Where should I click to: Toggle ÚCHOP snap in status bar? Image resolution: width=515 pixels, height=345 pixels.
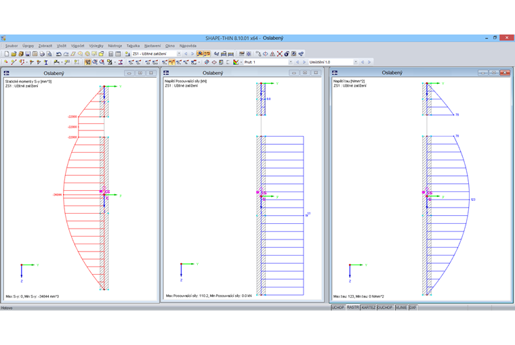pos(337,308)
